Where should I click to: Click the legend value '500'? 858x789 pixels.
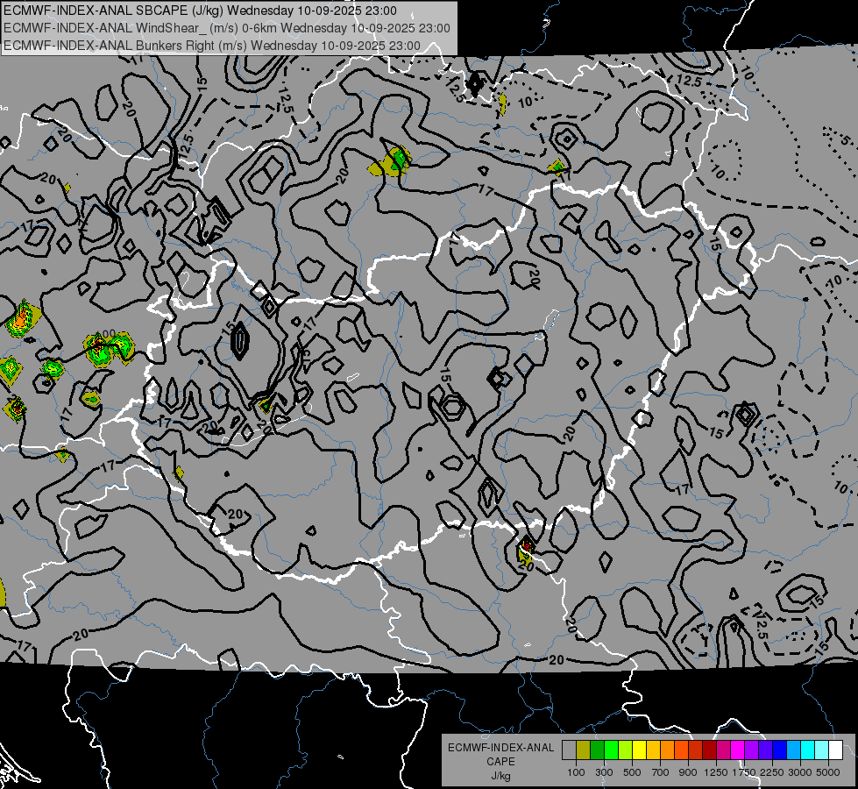pyautogui.click(x=632, y=772)
